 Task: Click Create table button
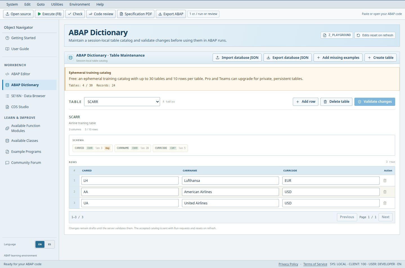[x=381, y=58]
